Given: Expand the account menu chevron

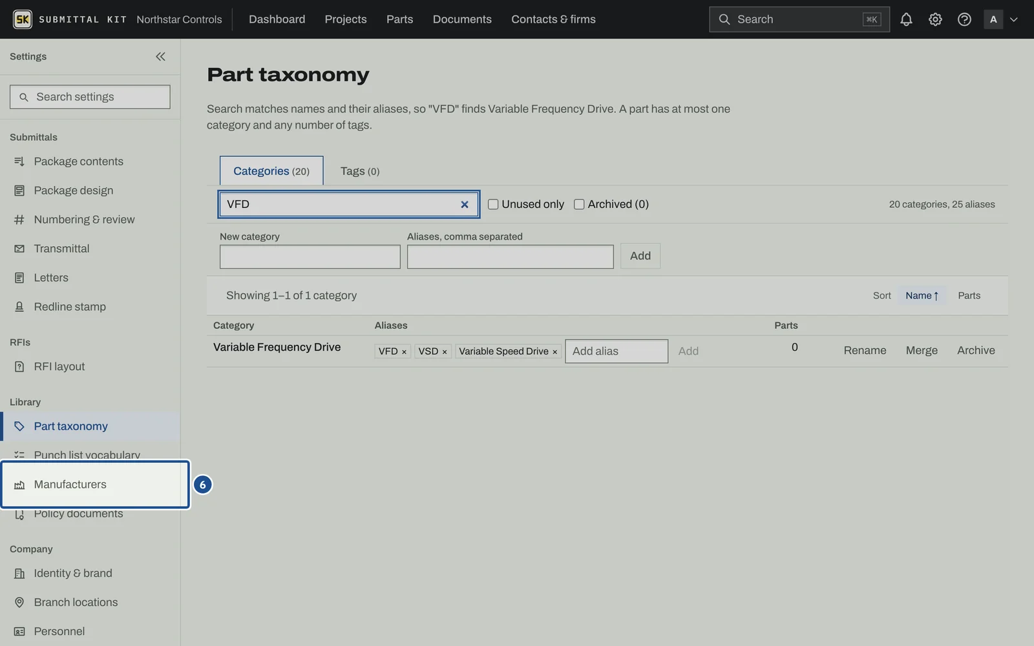Looking at the screenshot, I should [1013, 19].
